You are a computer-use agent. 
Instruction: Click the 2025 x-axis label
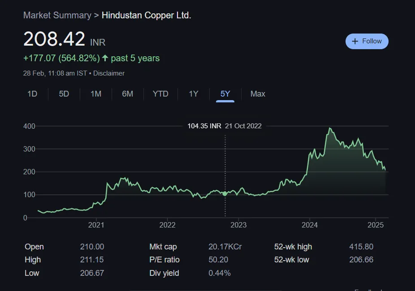click(x=376, y=225)
